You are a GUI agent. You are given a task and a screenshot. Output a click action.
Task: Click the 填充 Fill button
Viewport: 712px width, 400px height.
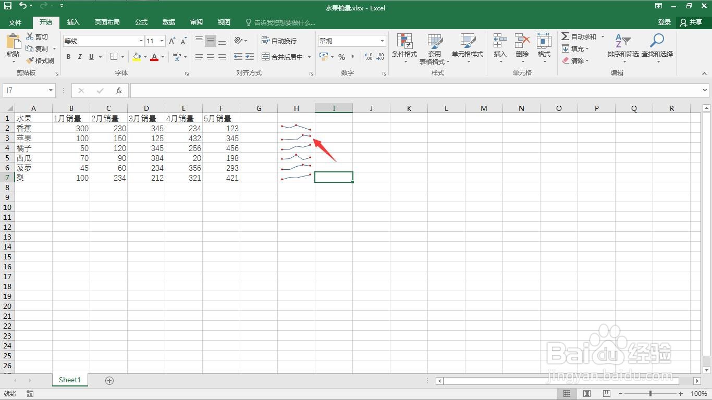[x=575, y=48]
